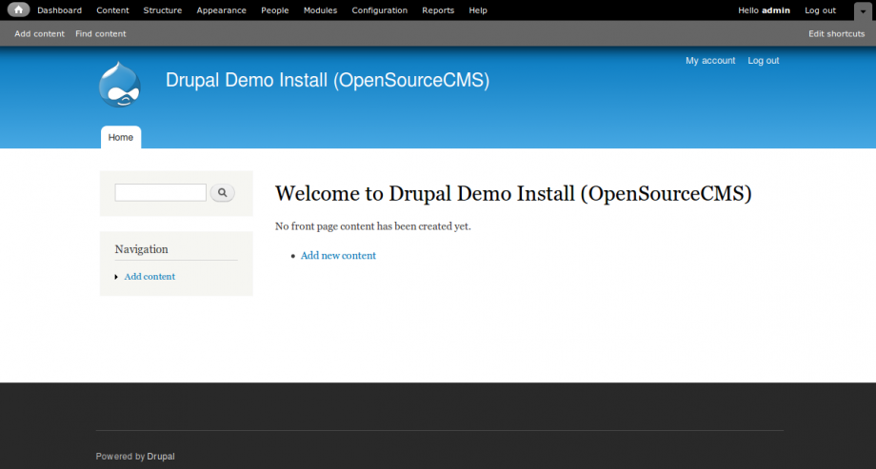Viewport: 876px width, 469px height.
Task: Click the Edit shortcuts link
Action: pyautogui.click(x=836, y=33)
